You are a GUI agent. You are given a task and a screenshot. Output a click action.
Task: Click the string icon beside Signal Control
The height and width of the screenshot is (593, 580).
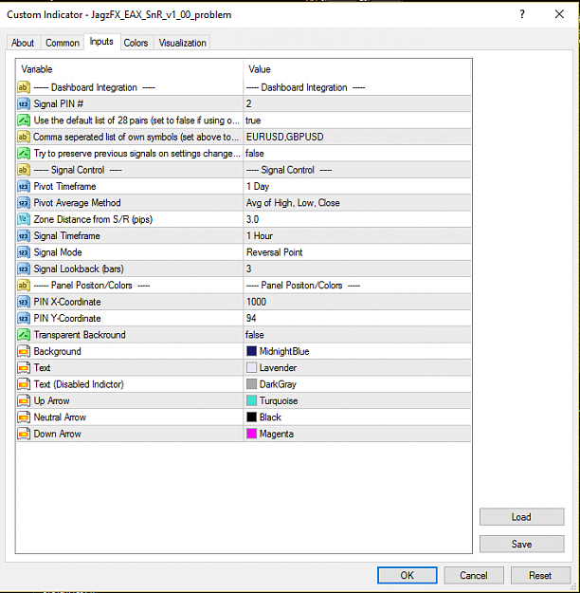click(x=24, y=170)
